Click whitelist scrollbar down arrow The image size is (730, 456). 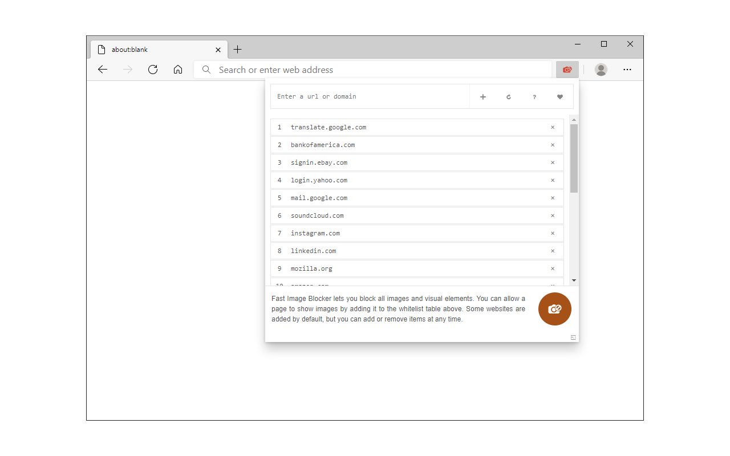pyautogui.click(x=574, y=280)
